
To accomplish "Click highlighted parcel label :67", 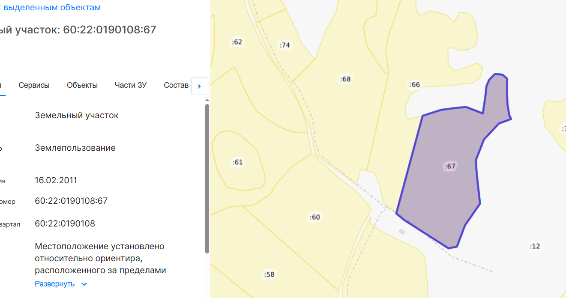I will pos(450,167).
